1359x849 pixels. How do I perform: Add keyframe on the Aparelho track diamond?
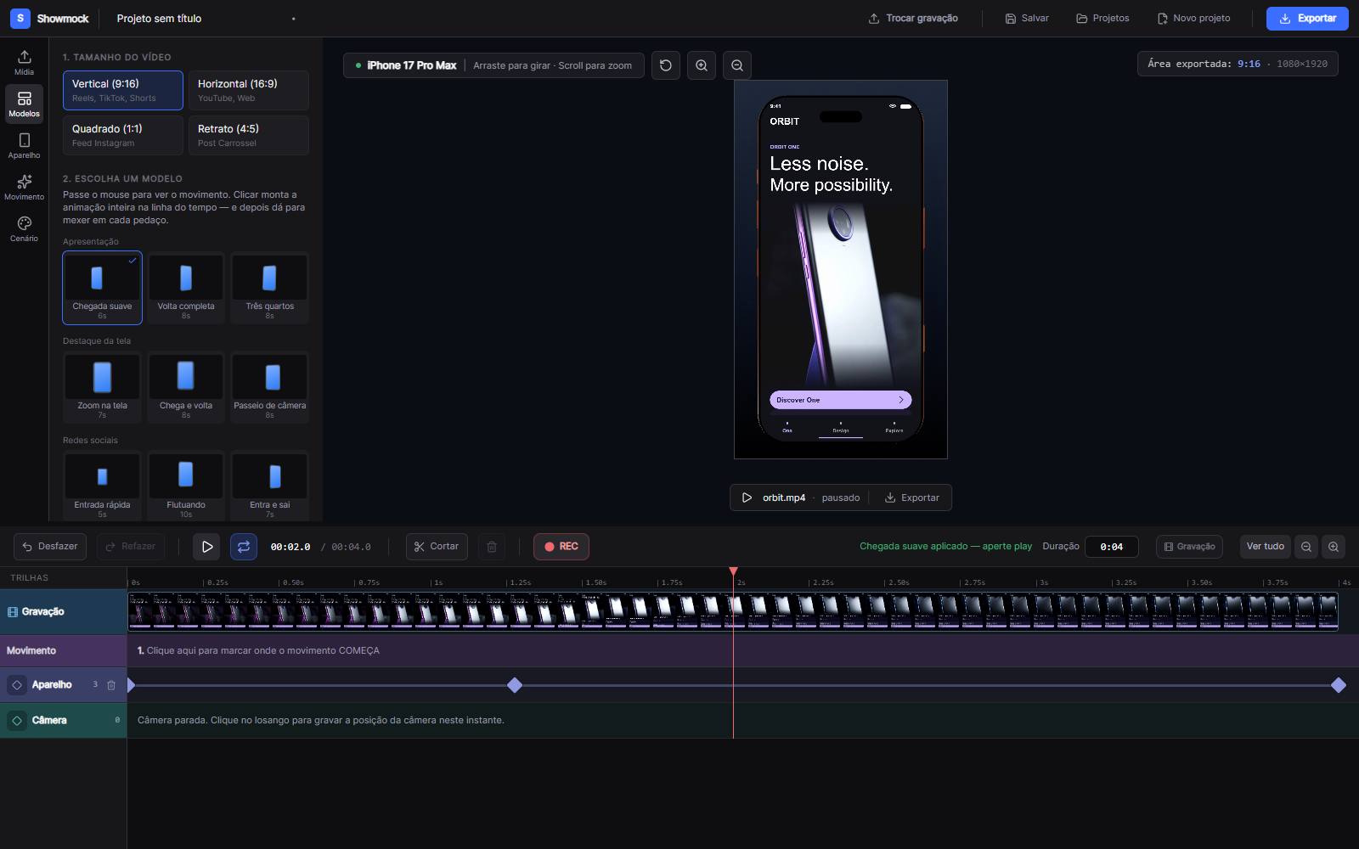pyautogui.click(x=17, y=685)
